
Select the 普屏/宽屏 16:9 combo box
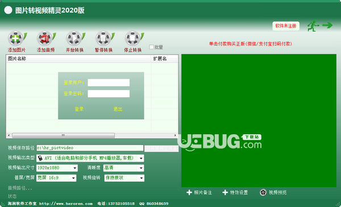pos(56,178)
